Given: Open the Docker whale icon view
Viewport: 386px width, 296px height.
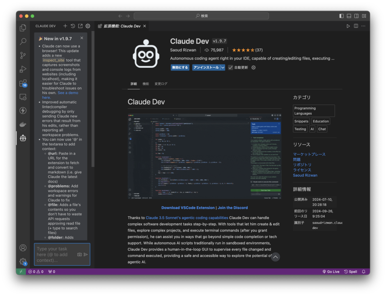Looking at the screenshot, I should click(x=23, y=124).
